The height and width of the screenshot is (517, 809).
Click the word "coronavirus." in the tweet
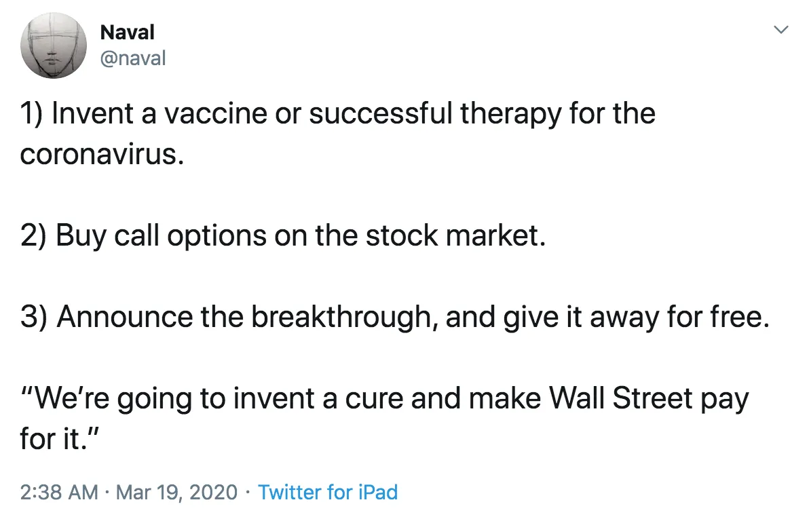(x=102, y=154)
